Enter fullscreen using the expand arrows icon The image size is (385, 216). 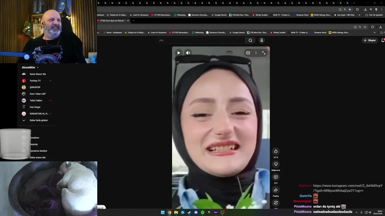click(x=264, y=53)
